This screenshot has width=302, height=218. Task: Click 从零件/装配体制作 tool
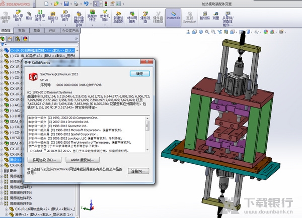228,19
